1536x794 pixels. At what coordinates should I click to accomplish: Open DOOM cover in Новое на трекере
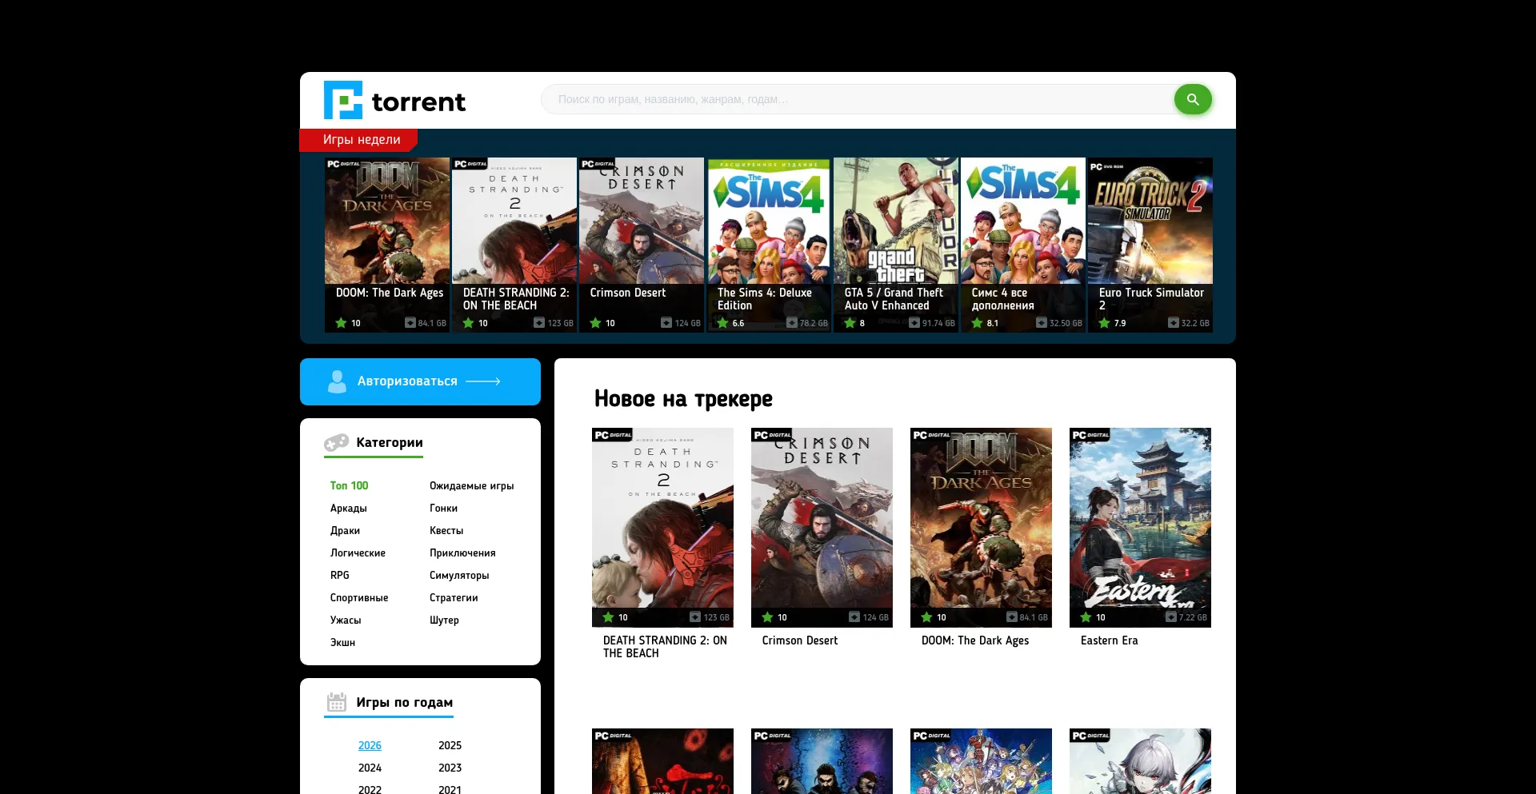[x=981, y=527]
